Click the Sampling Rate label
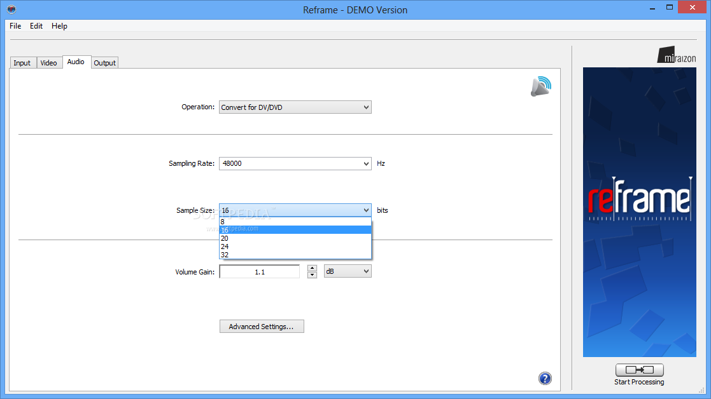711x399 pixels. click(192, 163)
